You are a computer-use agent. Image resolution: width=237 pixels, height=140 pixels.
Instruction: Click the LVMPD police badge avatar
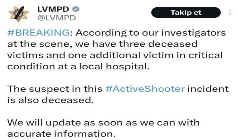click(18, 13)
